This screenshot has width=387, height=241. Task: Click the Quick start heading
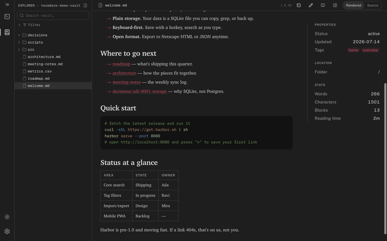[x=118, y=108]
